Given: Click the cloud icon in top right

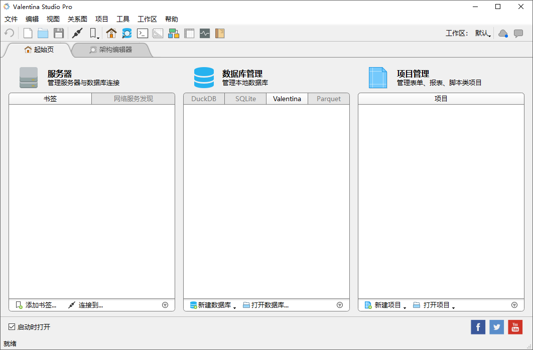Looking at the screenshot, I should [503, 33].
